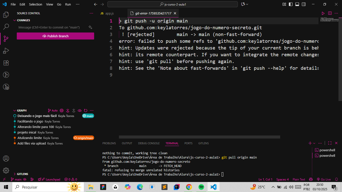Click the graph refresh icon

pos(86,110)
